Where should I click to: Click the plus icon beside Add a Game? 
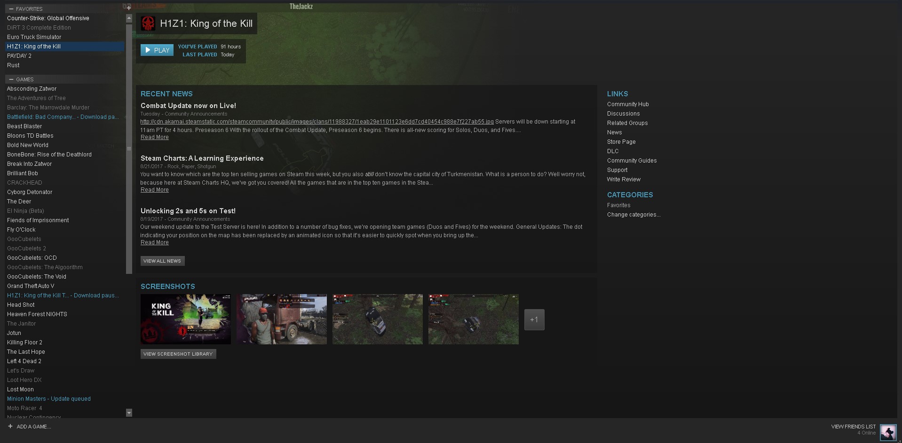coord(10,427)
